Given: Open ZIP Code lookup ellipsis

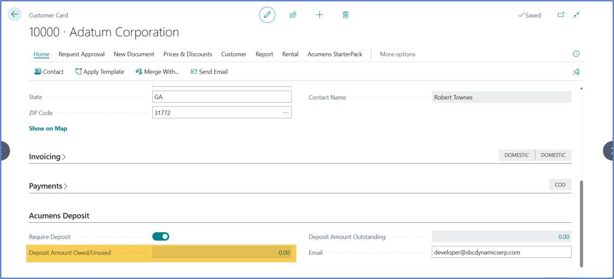Looking at the screenshot, I should 286,112.
